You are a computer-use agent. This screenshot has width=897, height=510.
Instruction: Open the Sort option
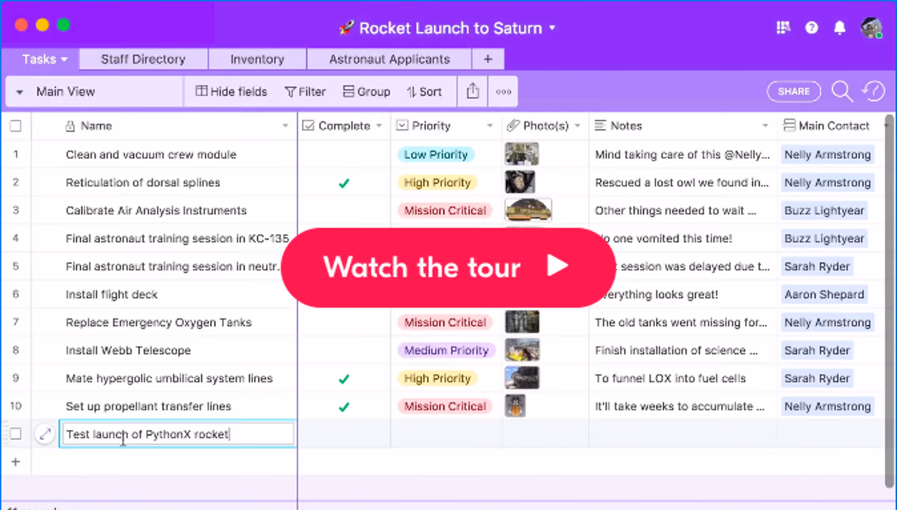pyautogui.click(x=424, y=91)
